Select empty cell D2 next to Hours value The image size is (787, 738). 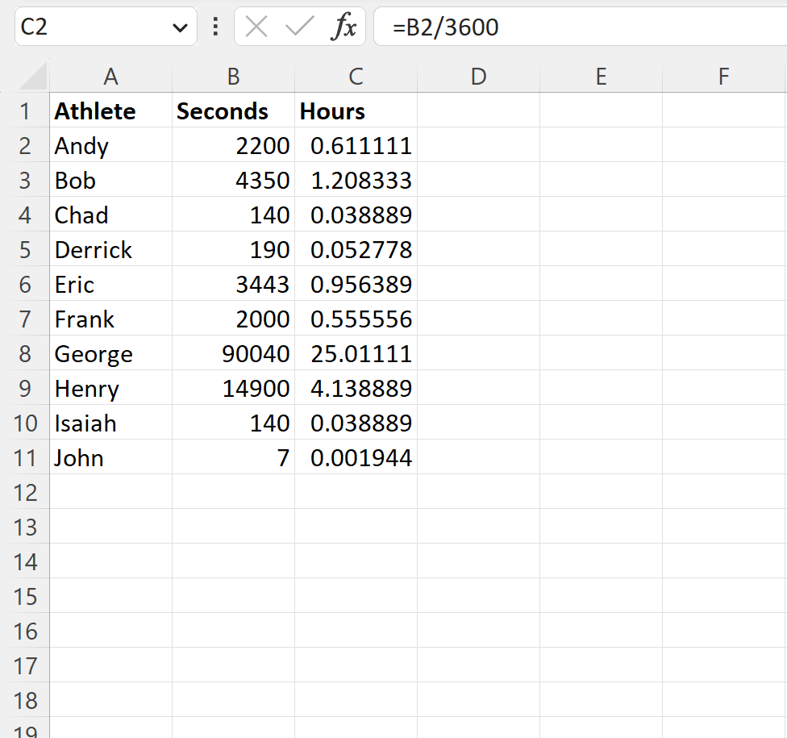[478, 145]
